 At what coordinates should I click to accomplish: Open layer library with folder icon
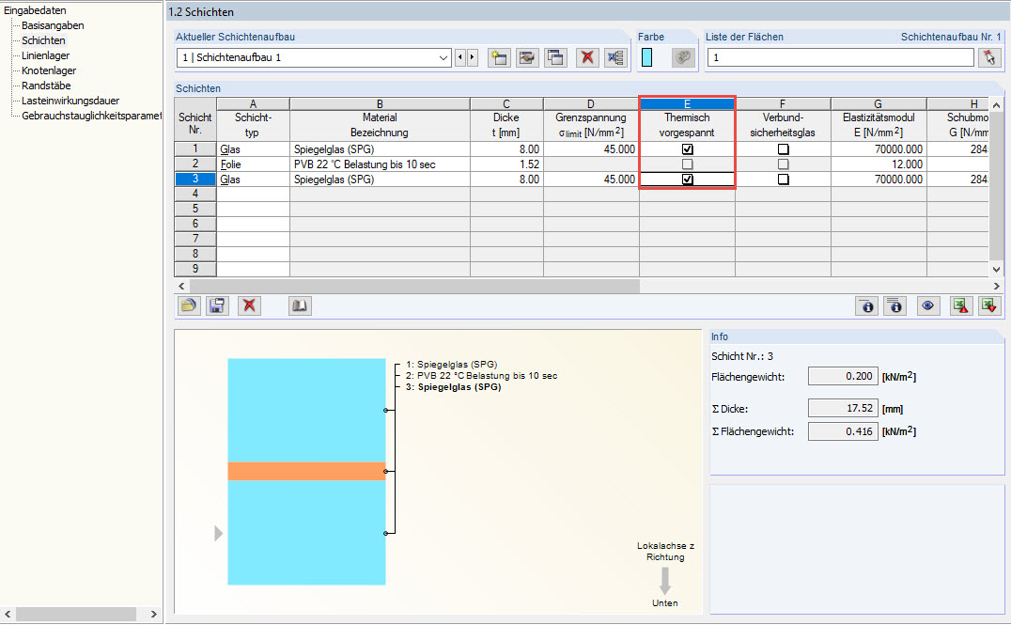point(188,305)
